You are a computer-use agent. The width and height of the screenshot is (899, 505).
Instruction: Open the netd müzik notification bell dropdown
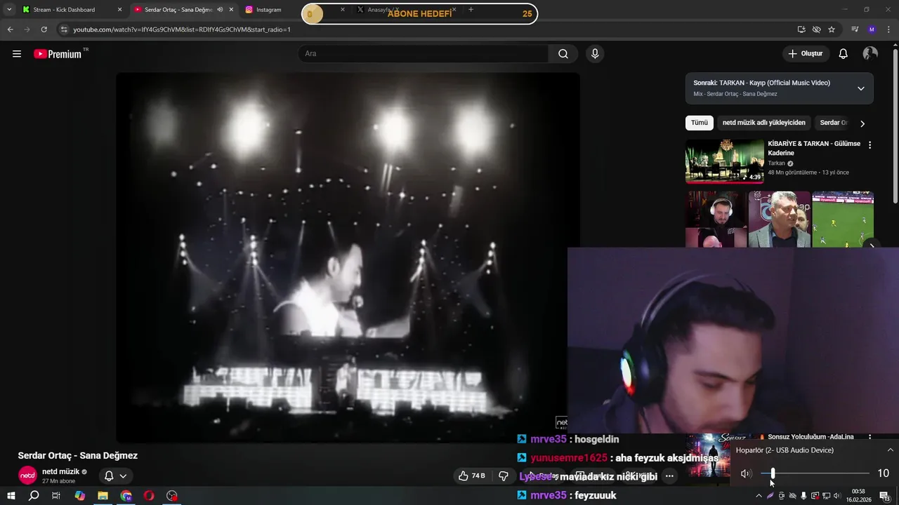click(115, 476)
